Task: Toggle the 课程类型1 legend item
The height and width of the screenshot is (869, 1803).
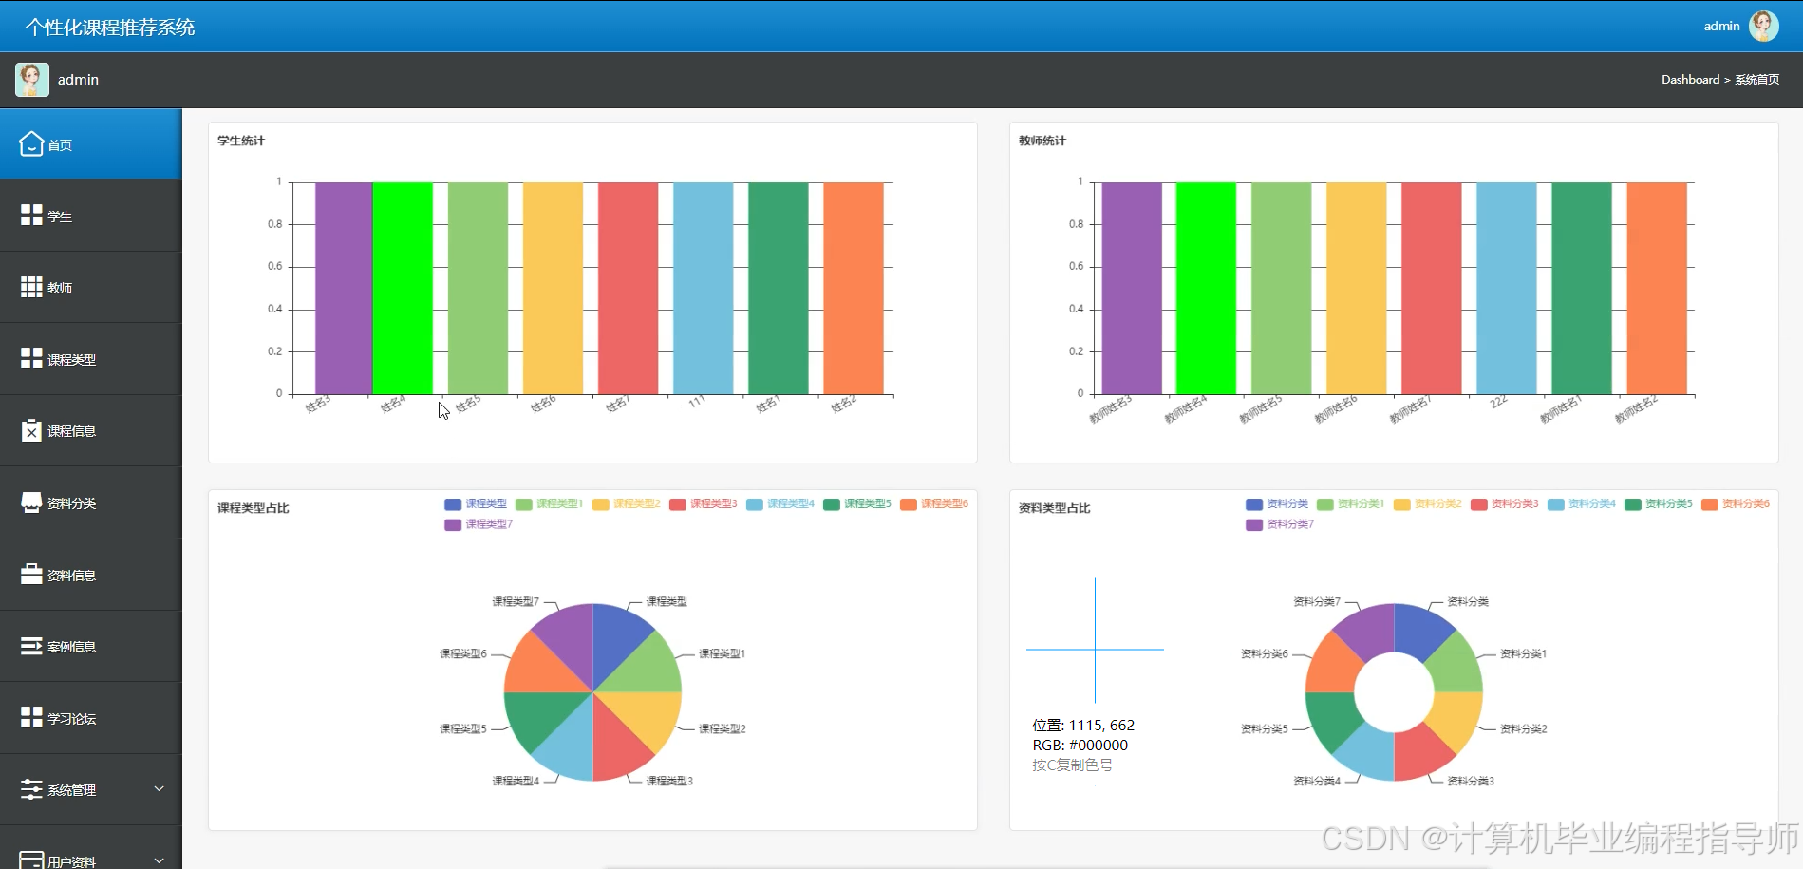Action: click(549, 503)
